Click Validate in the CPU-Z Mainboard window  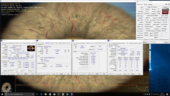click(61, 74)
